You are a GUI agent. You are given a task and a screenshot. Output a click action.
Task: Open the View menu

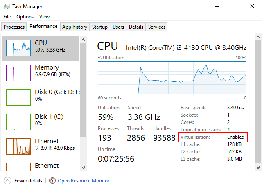[44, 17]
